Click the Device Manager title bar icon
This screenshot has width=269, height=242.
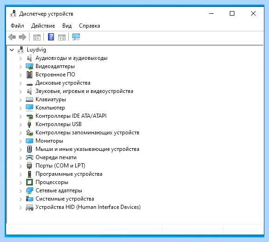[x=13, y=14]
